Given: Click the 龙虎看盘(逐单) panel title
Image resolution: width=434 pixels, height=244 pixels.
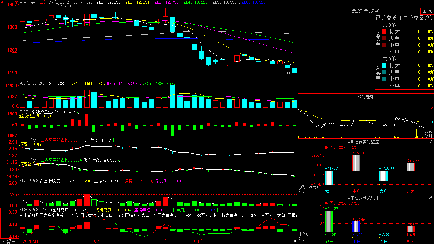Looking at the screenshot, I should pos(366,11).
